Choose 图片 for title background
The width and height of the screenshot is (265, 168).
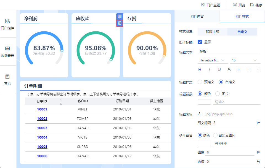(x=218, y=94)
